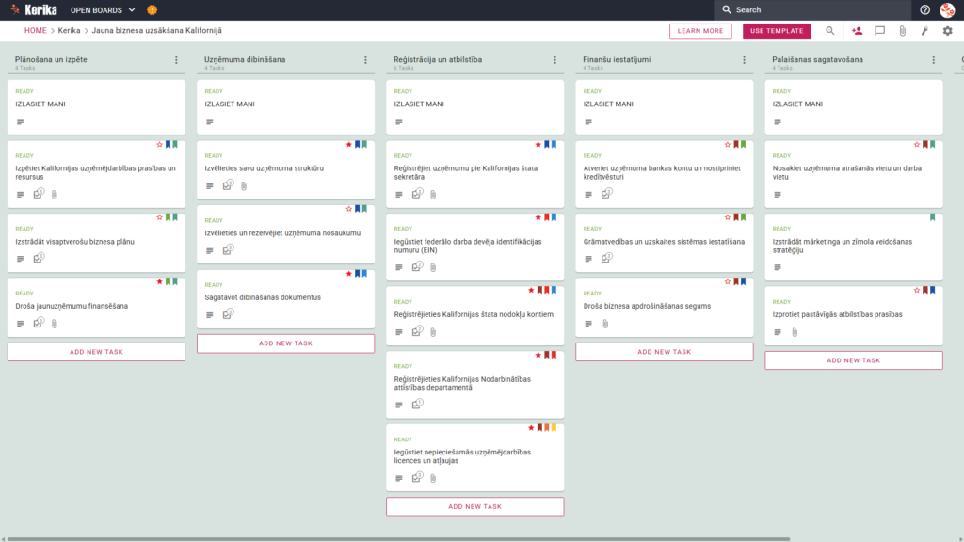Viewport: 964px width, 542px height.
Task: Toggle star on Izprotiet pastāvīgās atbilstības prasības
Action: click(x=917, y=290)
